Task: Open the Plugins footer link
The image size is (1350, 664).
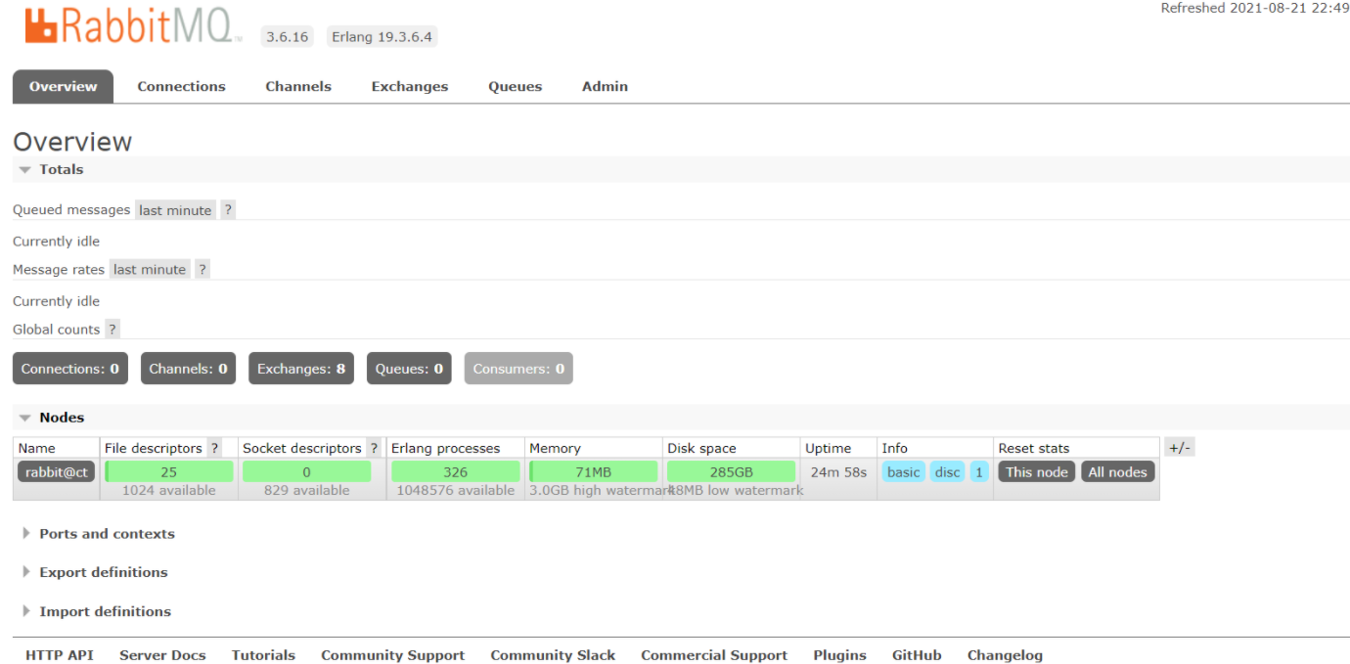Action: 839,655
